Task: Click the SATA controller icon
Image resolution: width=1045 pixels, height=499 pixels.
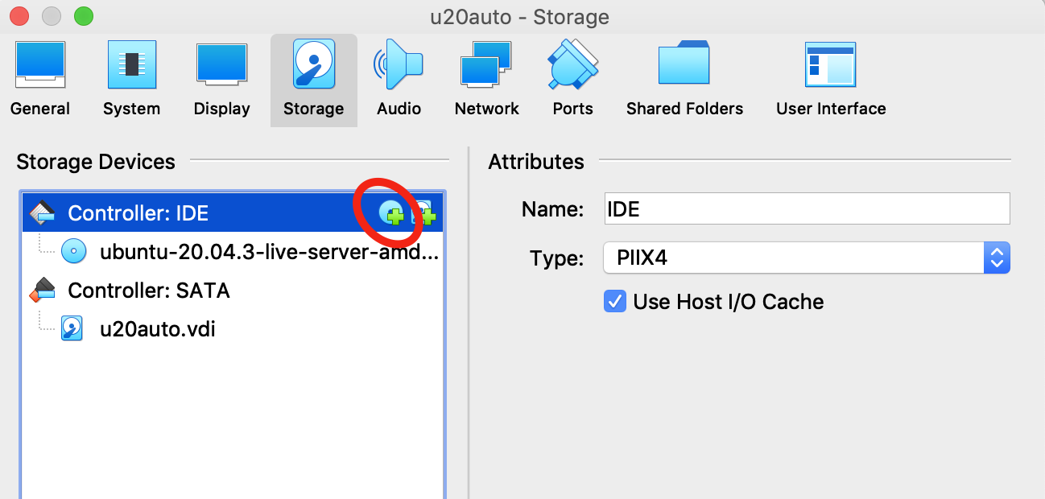Action: (43, 290)
